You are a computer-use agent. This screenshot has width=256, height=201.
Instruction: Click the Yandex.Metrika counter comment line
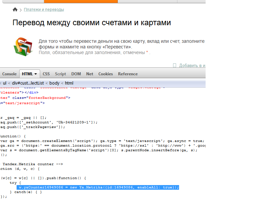click(32, 164)
